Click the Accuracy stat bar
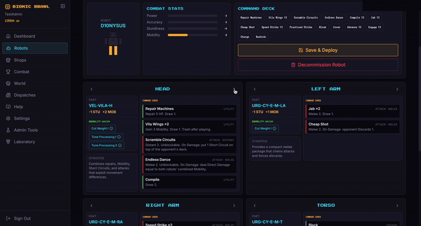The height and width of the screenshot is (226, 421). point(193,22)
